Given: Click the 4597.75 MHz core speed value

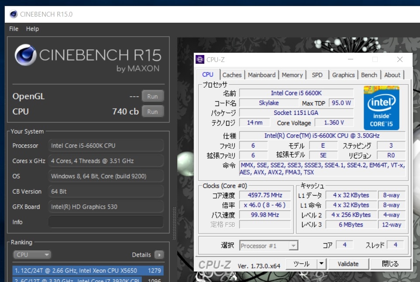Looking at the screenshot, I should pos(265,195).
